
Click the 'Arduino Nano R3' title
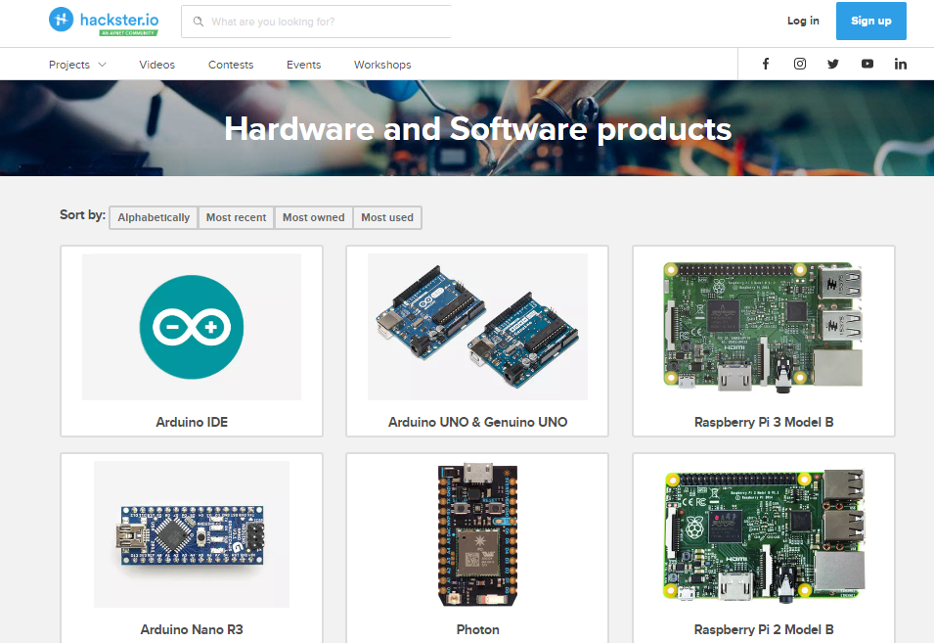pyautogui.click(x=192, y=629)
